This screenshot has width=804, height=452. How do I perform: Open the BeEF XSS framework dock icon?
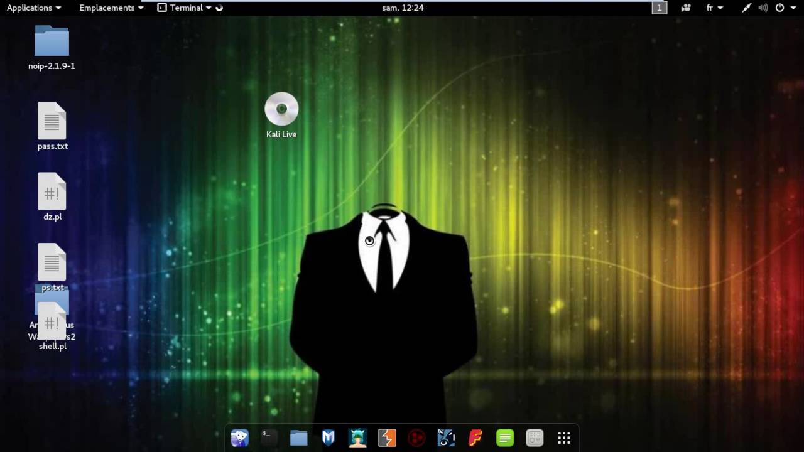tap(446, 438)
